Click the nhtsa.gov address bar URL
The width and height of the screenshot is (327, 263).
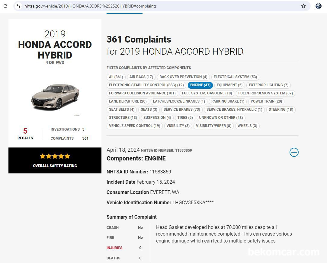91,6
